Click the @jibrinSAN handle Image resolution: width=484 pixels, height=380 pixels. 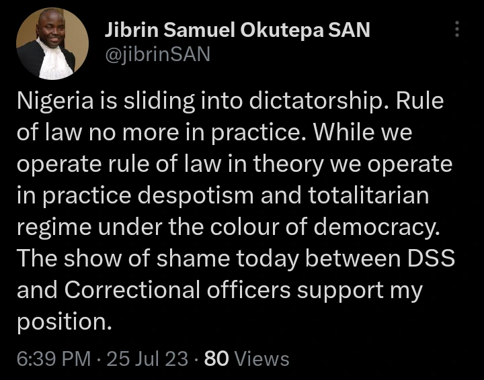157,54
